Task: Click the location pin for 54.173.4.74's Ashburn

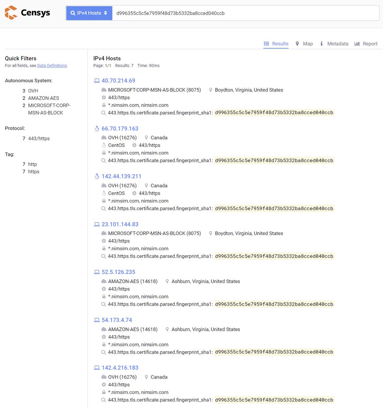Action: pos(167,329)
